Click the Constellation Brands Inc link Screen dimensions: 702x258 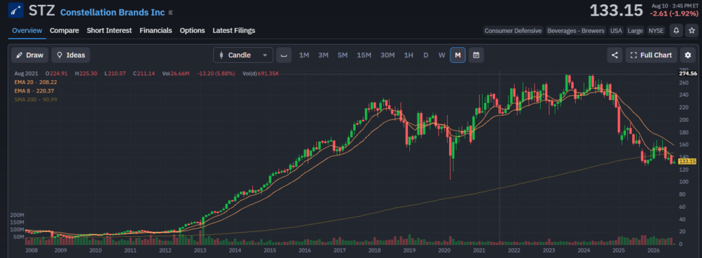(x=112, y=12)
